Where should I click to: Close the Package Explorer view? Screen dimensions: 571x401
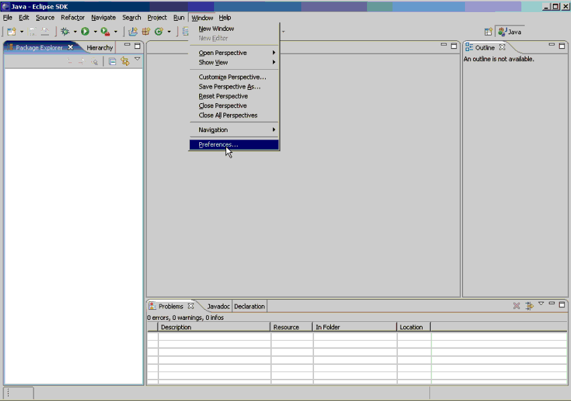click(x=70, y=48)
